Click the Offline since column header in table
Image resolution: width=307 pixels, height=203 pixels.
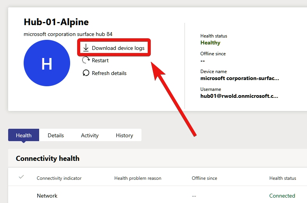point(204,178)
